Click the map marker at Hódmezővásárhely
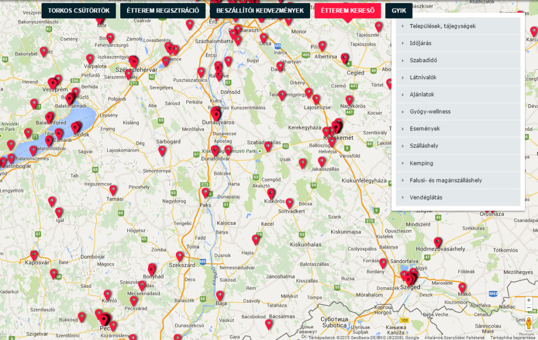Viewport: 538px width, 340px height. pos(438,242)
